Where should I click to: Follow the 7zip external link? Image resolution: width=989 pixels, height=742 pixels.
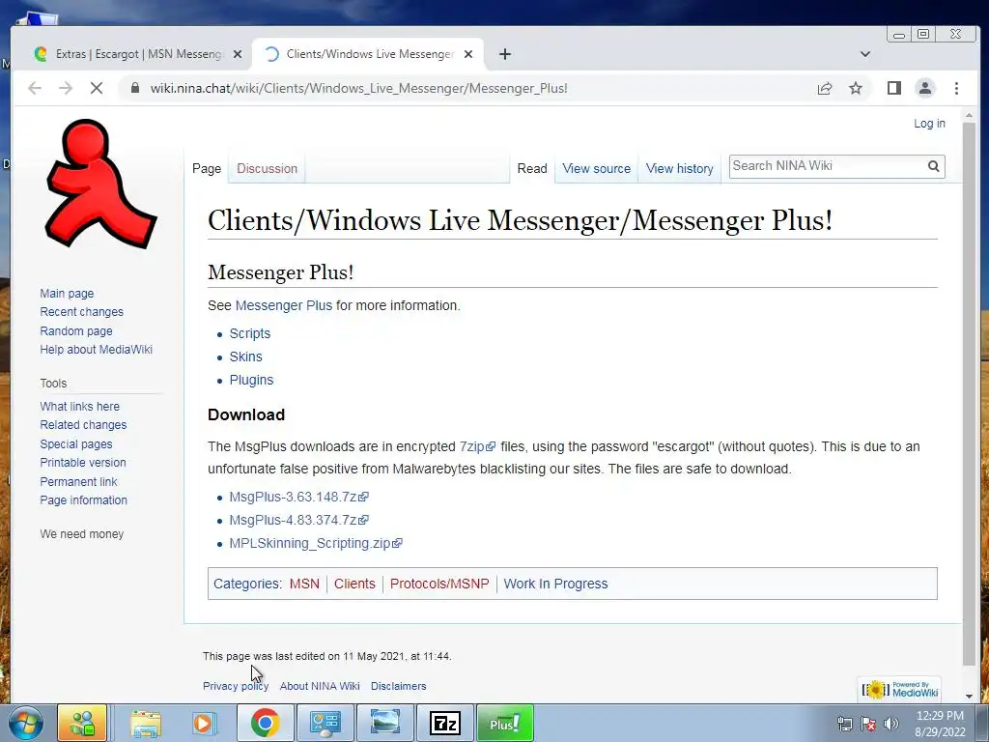(477, 446)
